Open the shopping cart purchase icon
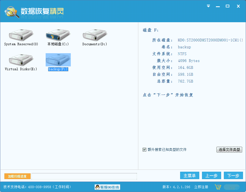Image resolution: width=246 pixels, height=192 pixels. 218,187
